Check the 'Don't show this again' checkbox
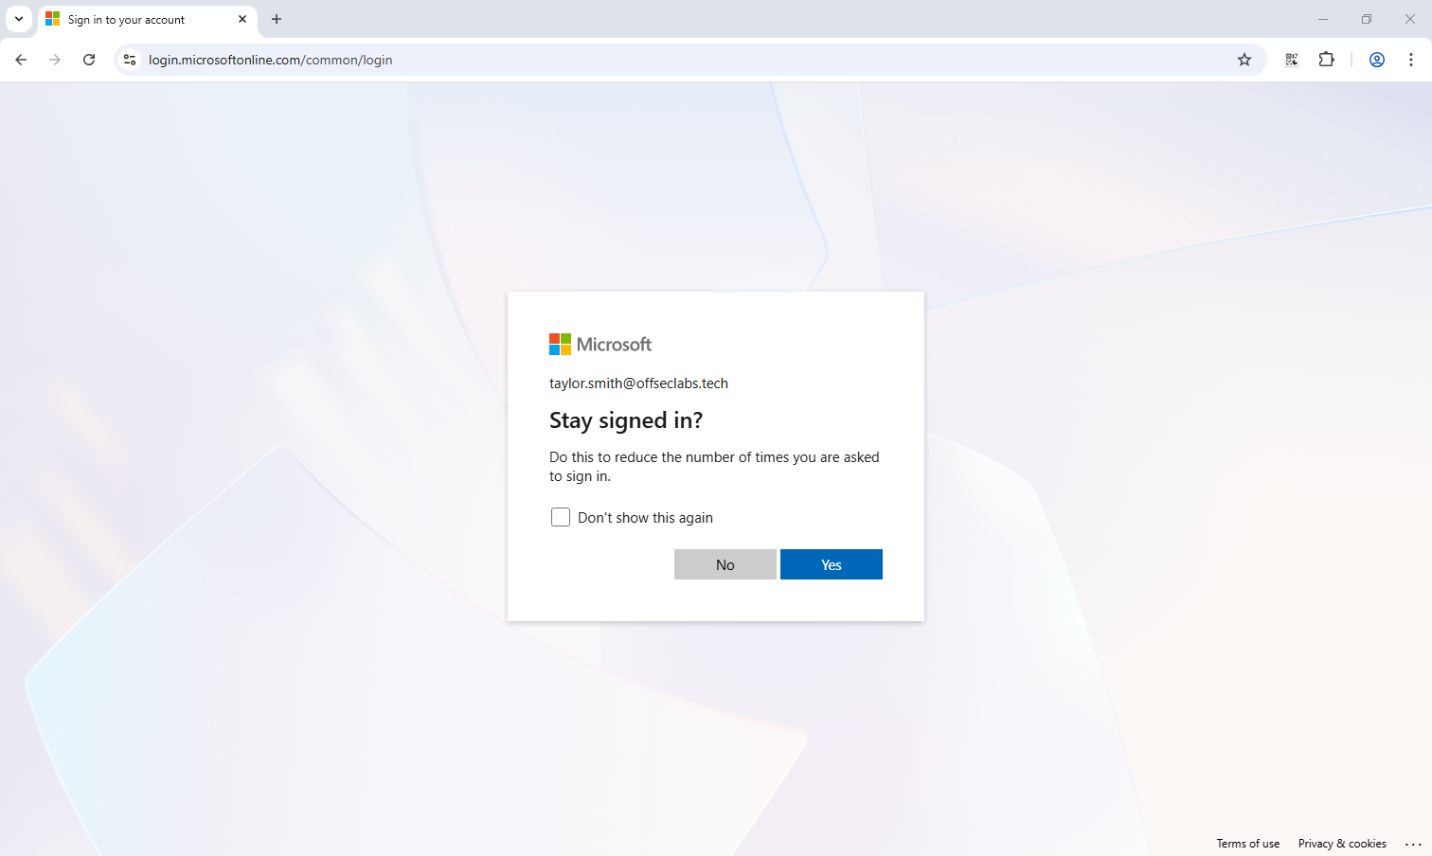The image size is (1432, 856). (561, 517)
